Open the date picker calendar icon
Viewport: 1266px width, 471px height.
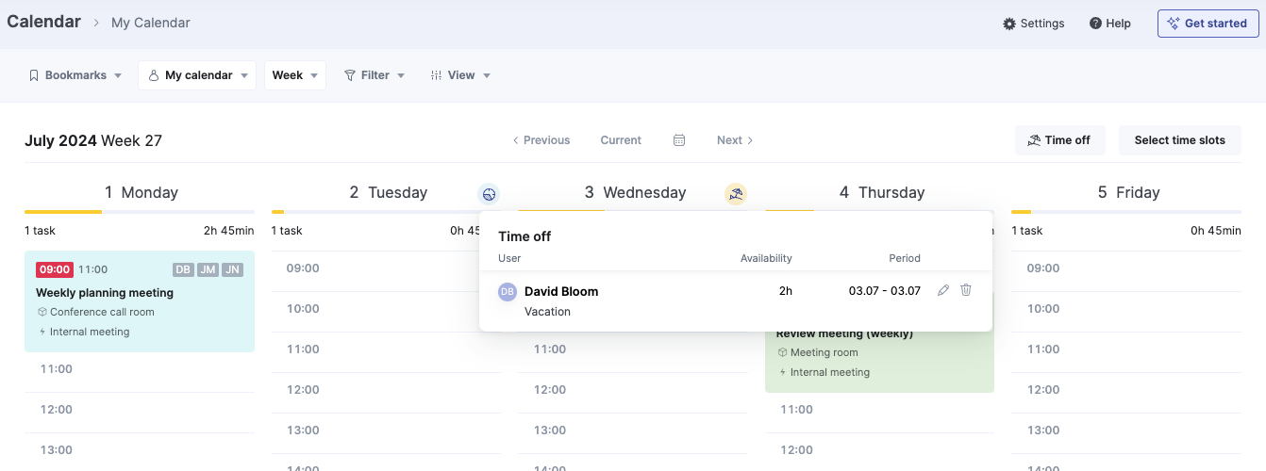tap(679, 140)
